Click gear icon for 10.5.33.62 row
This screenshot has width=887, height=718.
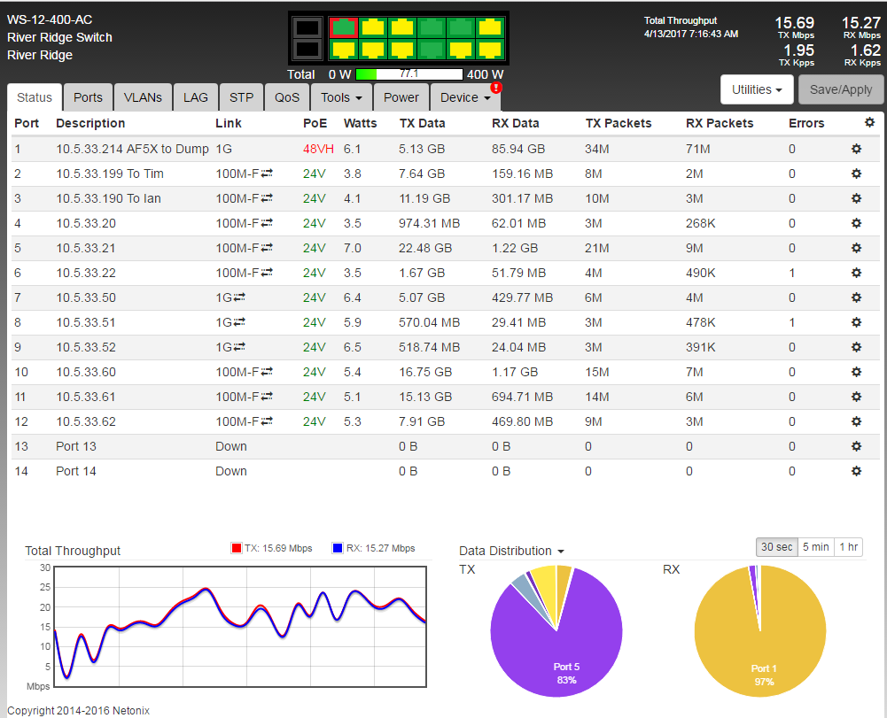click(856, 421)
